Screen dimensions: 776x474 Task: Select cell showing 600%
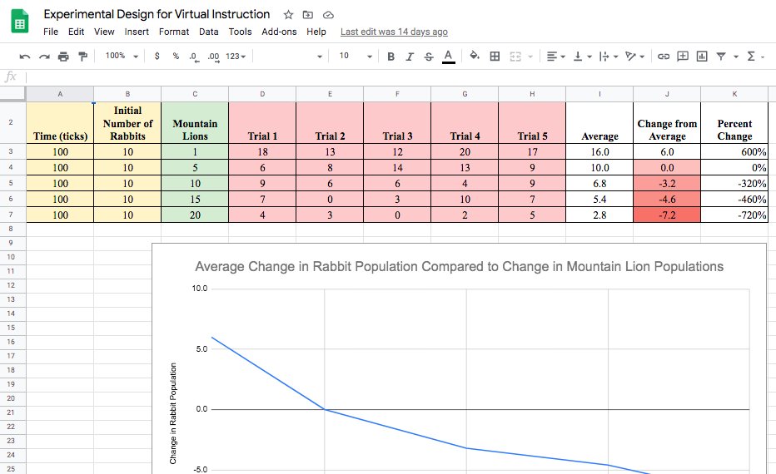pyautogui.click(x=734, y=151)
